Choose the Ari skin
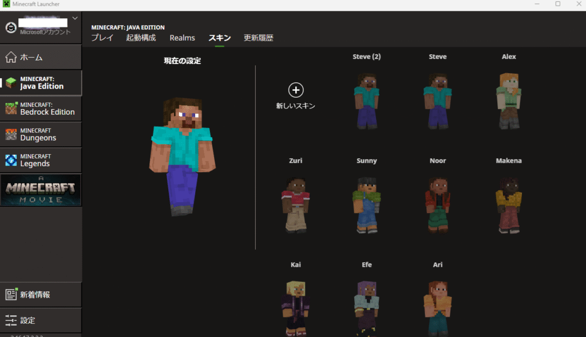Screen dimensions: 586x337 point(438,308)
